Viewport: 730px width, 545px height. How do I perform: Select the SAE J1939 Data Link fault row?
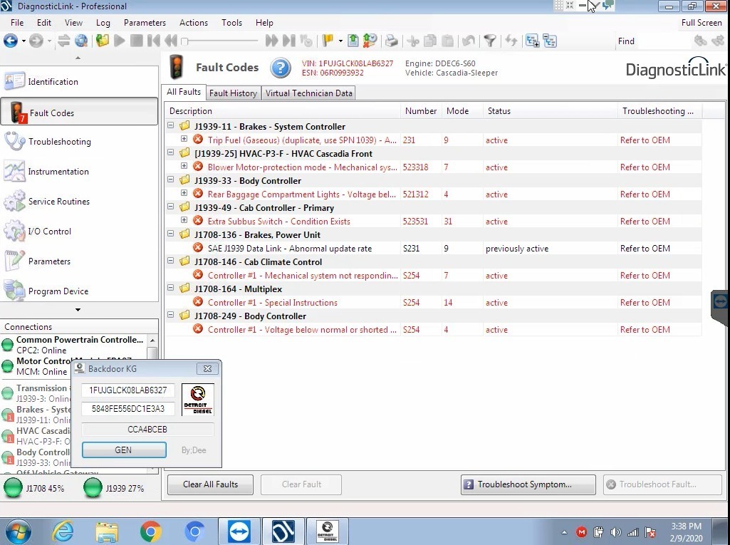click(x=433, y=248)
